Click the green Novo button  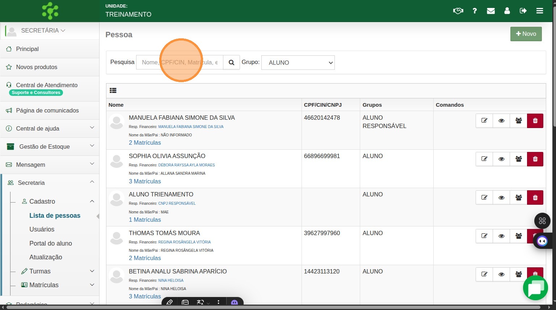tap(526, 34)
